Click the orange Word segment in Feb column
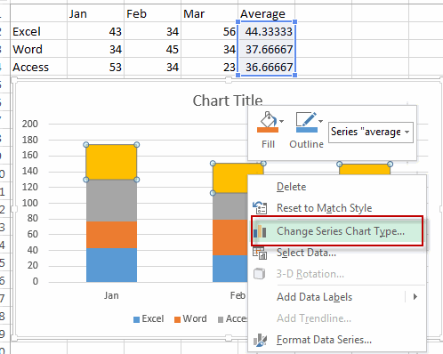The width and height of the screenshot is (443, 354). point(230,237)
